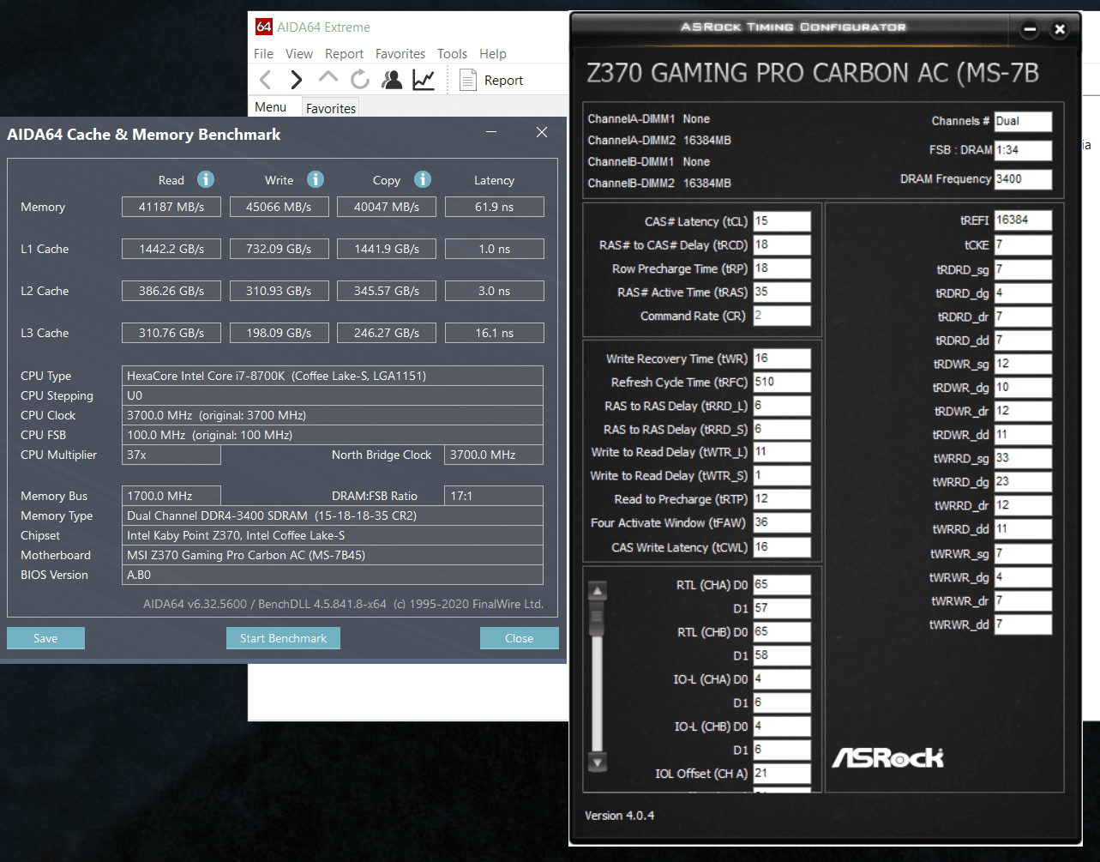Image resolution: width=1100 pixels, height=862 pixels.
Task: Open the AIDA64 View menu
Action: [x=299, y=53]
